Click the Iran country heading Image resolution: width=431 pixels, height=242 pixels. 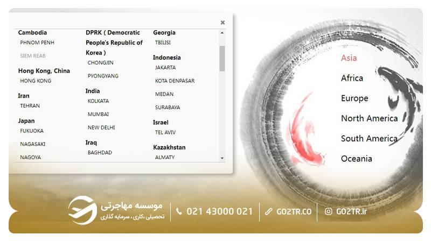pos(24,96)
